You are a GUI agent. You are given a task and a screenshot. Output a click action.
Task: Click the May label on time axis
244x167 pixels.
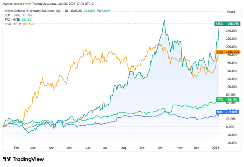[x=69, y=148]
